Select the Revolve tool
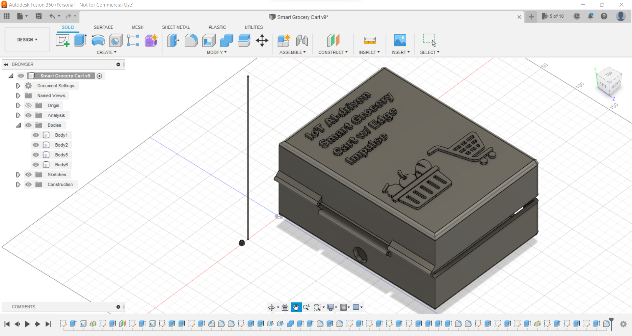Viewport: 632px width, 336px height. pyautogui.click(x=98, y=41)
